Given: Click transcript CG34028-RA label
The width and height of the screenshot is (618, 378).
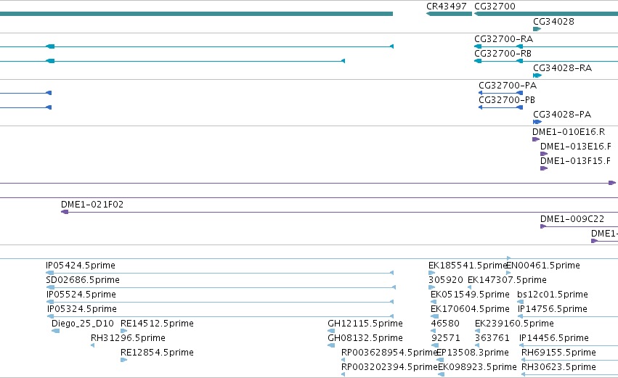Looking at the screenshot, I should [562, 68].
